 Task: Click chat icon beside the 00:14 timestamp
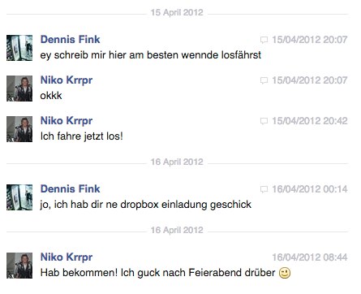click(x=264, y=189)
